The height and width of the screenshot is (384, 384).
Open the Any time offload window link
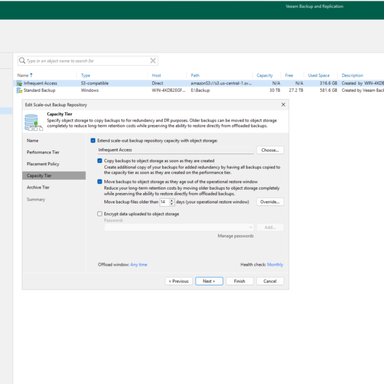point(139,265)
